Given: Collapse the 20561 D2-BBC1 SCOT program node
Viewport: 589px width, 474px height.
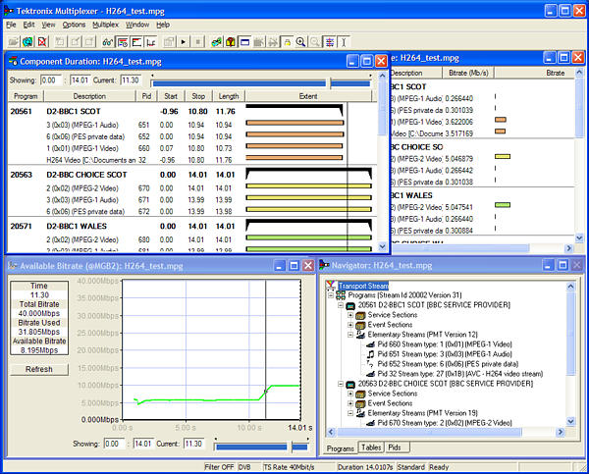Looking at the screenshot, I should point(341,305).
